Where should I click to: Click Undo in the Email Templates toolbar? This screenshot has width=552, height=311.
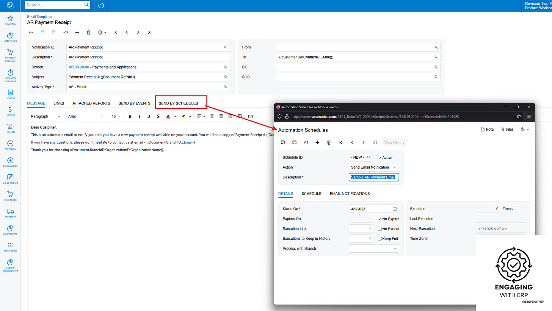66,33
